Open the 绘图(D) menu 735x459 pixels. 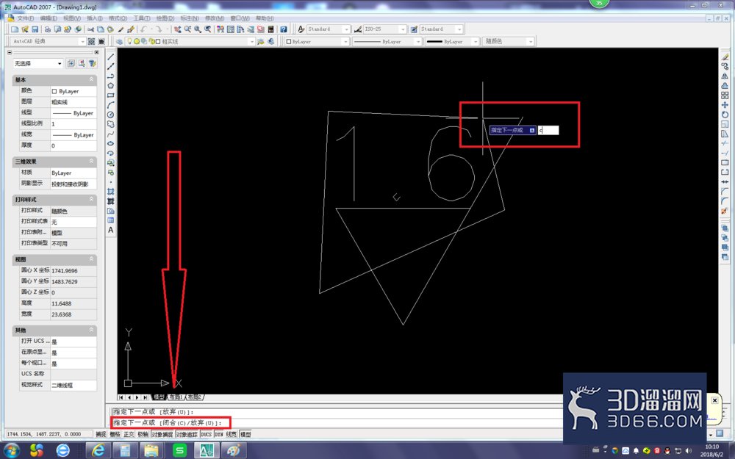click(165, 18)
